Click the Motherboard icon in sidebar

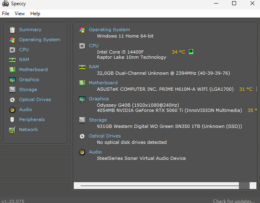click(12, 70)
